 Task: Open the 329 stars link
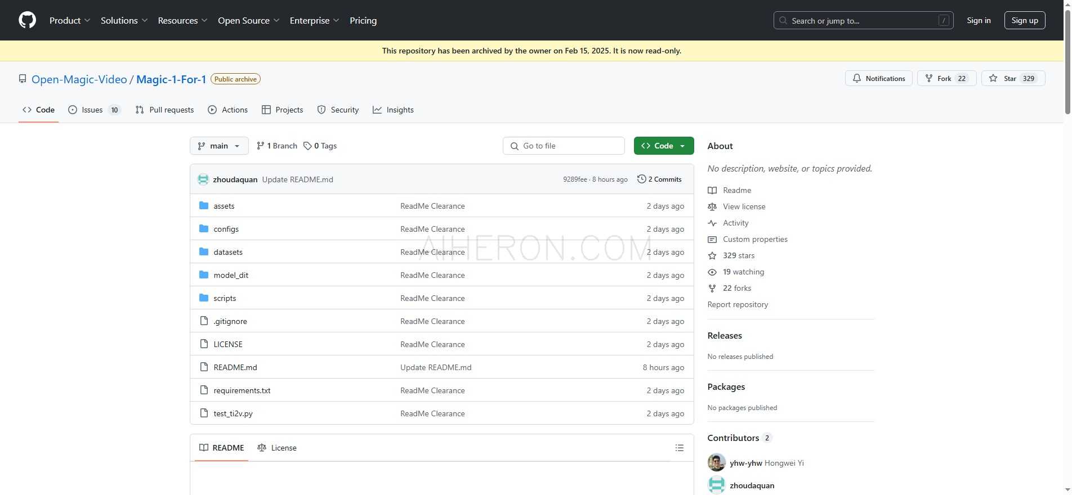click(731, 255)
